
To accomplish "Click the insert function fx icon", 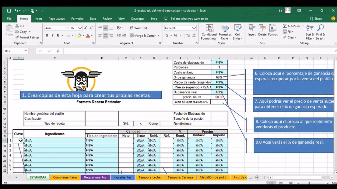I will [58, 51].
